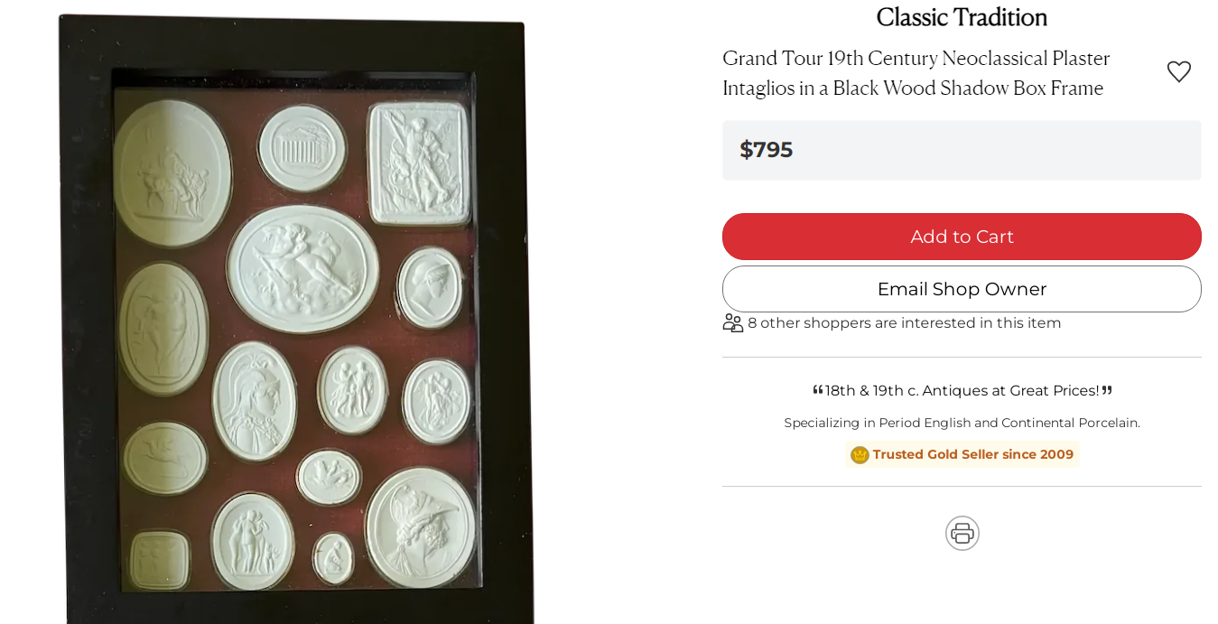
Task: Click the Trusted Gold Seller since 2009 text
Action: click(972, 454)
